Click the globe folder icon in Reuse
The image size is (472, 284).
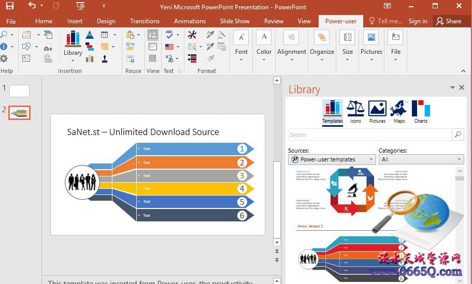pyautogui.click(x=130, y=47)
